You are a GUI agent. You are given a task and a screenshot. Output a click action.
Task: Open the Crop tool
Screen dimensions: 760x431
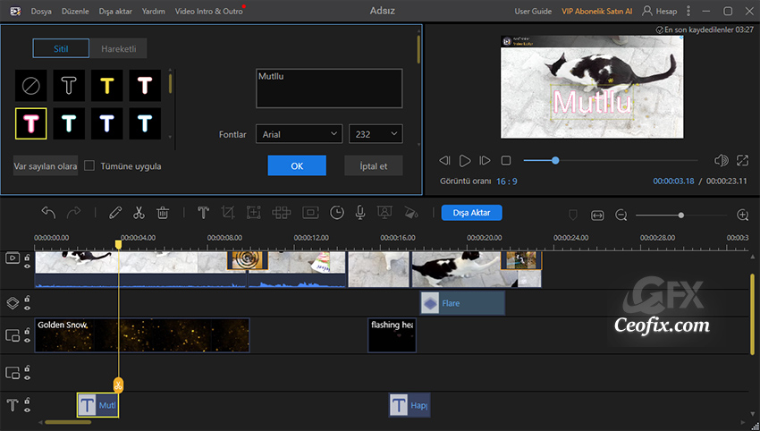click(228, 213)
